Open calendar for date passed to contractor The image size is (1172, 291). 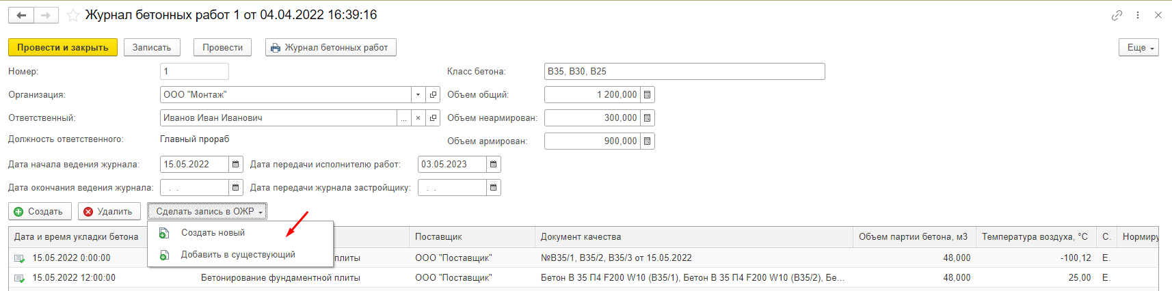pos(494,165)
